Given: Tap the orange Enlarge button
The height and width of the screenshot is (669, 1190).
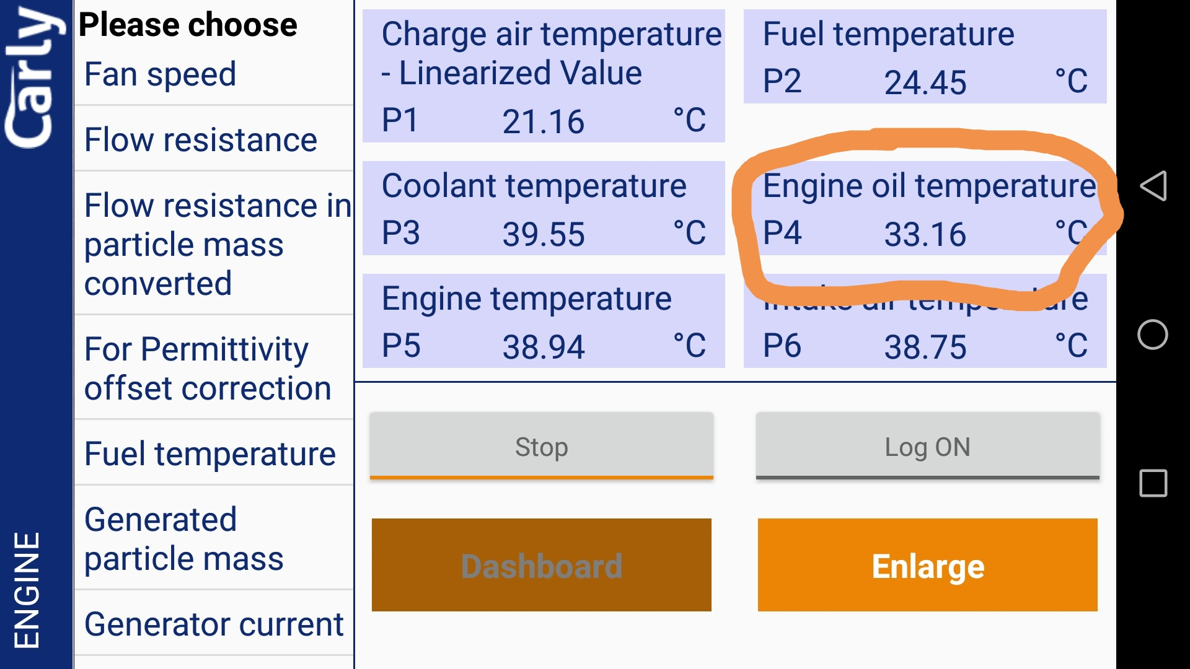Looking at the screenshot, I should tap(927, 565).
